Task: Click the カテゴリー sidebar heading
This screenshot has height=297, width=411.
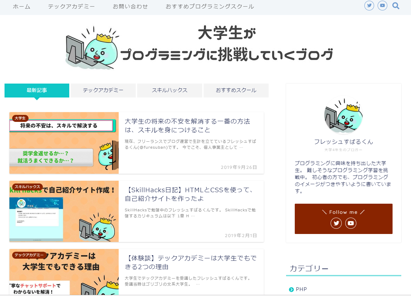Action: pyautogui.click(x=309, y=268)
